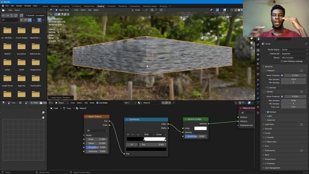Open the Apple Sound folder

point(7,80)
